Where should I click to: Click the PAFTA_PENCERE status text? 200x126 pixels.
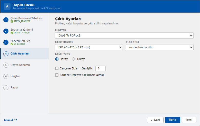click(x=22, y=21)
